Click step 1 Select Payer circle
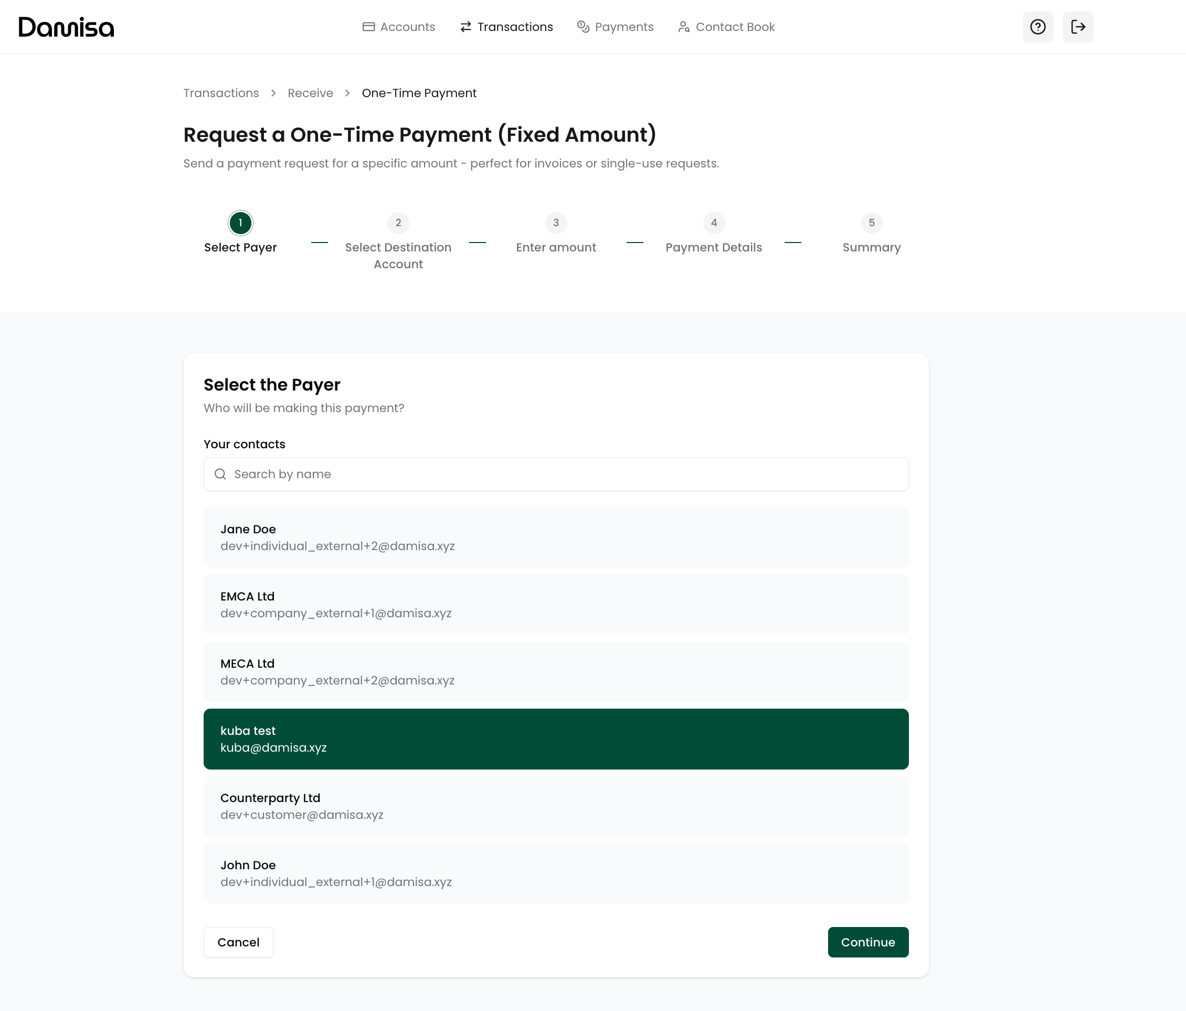 pos(240,223)
